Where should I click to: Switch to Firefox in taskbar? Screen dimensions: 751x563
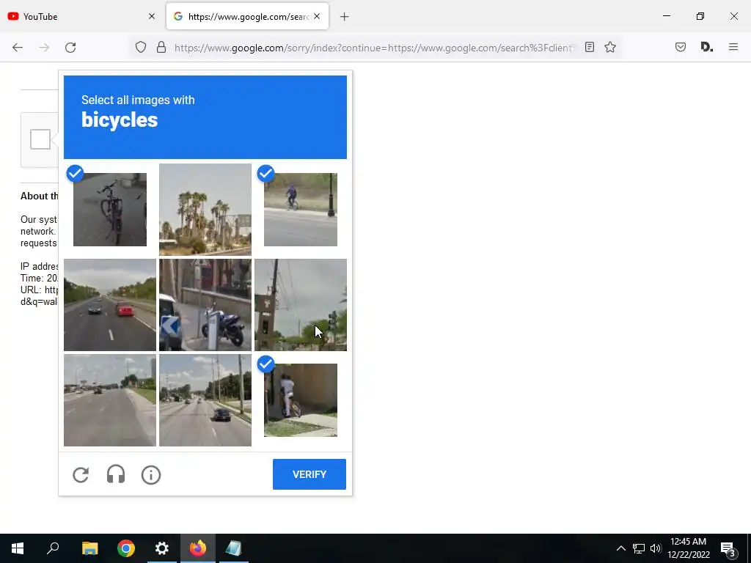(x=198, y=548)
